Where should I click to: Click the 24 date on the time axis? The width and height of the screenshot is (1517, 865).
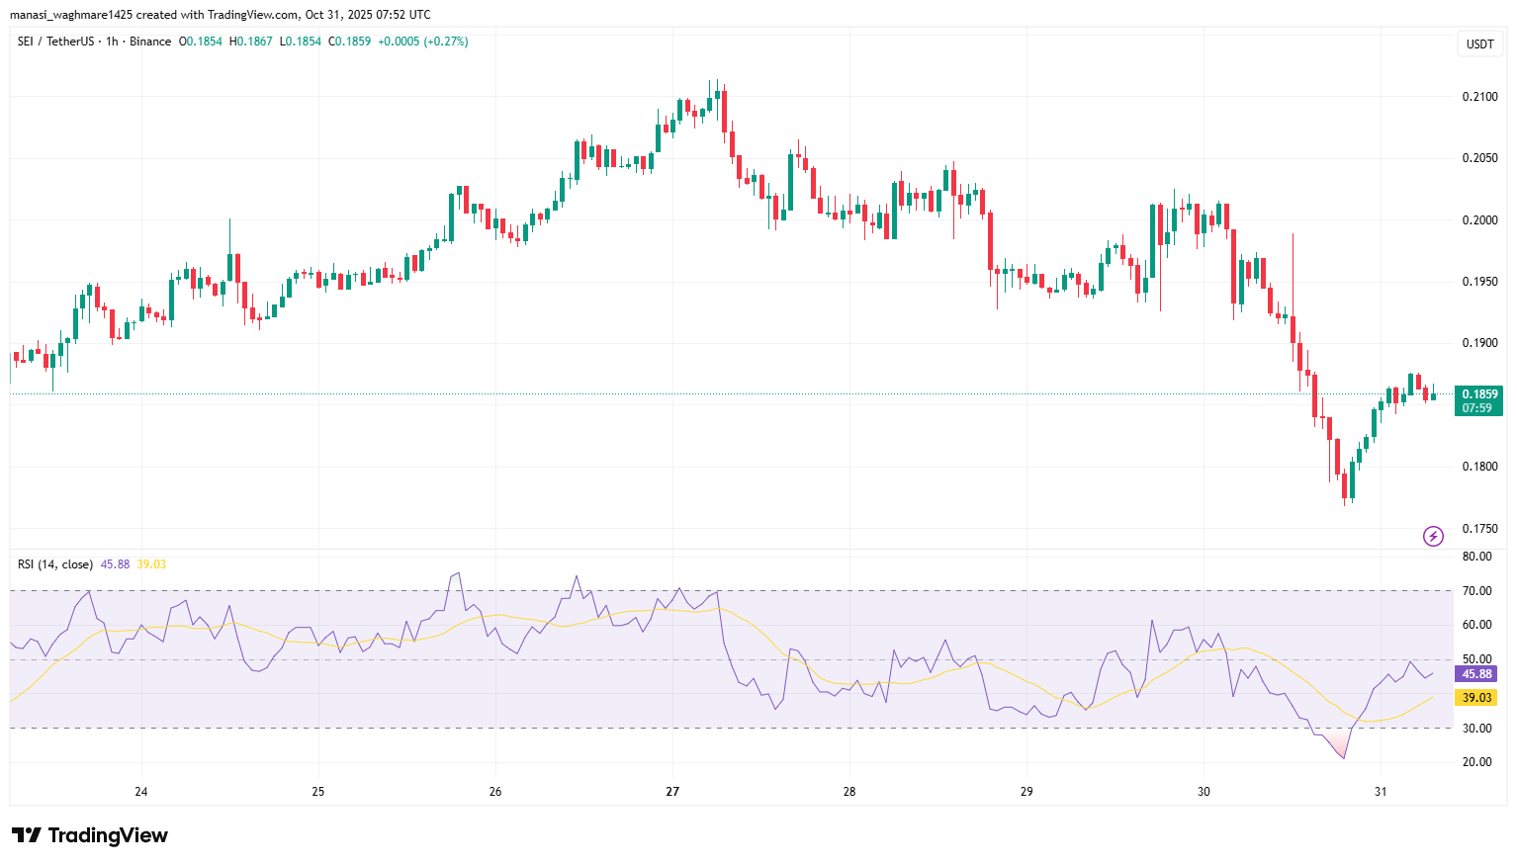(141, 792)
